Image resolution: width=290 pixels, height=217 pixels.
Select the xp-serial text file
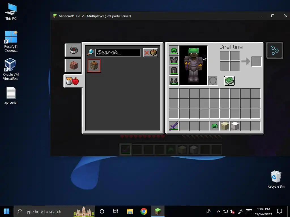point(11,96)
